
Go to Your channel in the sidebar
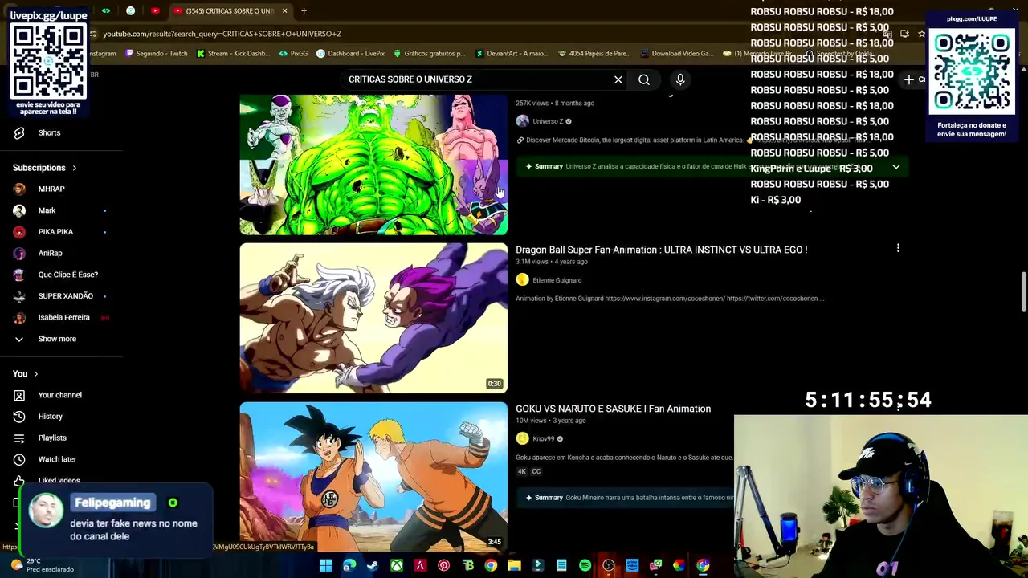pos(59,395)
